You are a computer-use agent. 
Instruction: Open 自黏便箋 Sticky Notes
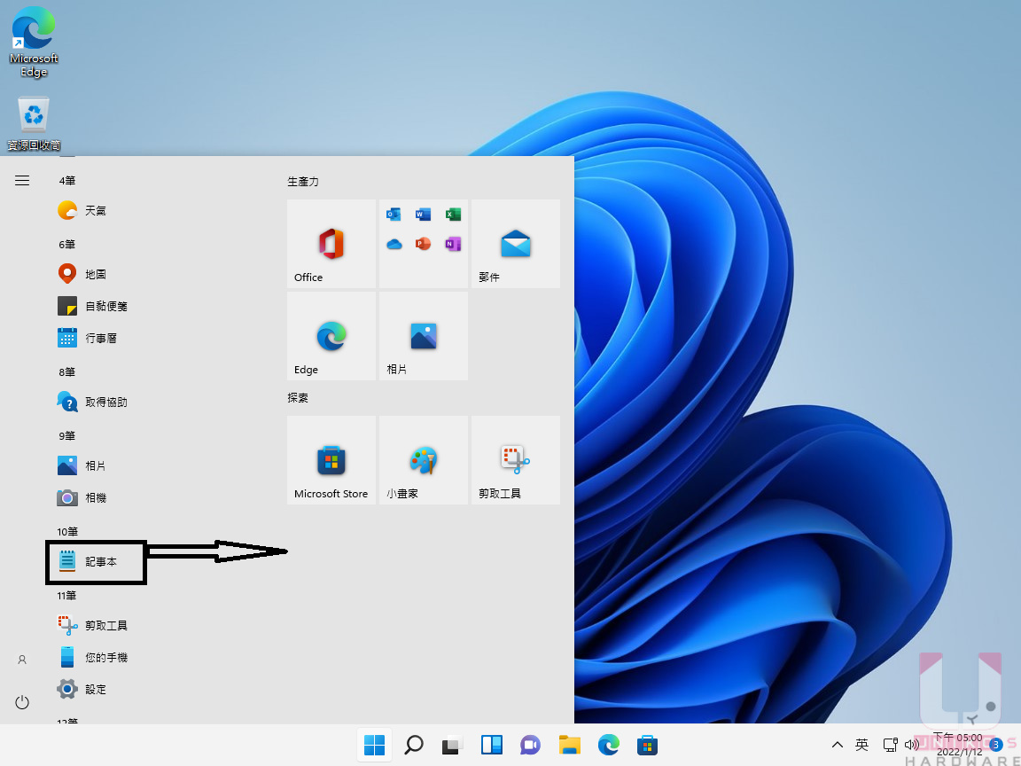[x=92, y=306]
